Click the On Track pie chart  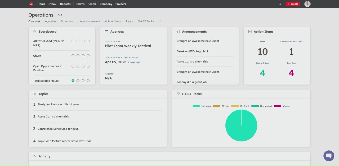click(x=241, y=125)
